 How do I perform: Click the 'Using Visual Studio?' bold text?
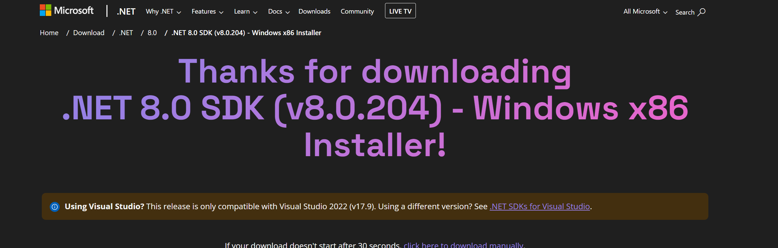(104, 207)
